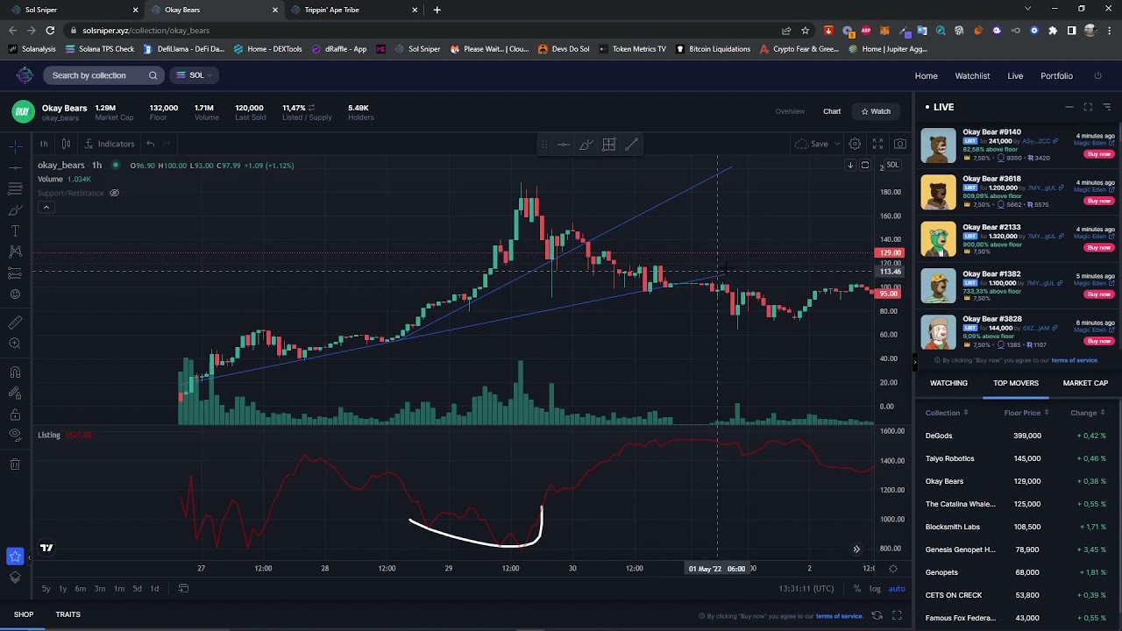Open the Watchlist nav item

click(972, 75)
